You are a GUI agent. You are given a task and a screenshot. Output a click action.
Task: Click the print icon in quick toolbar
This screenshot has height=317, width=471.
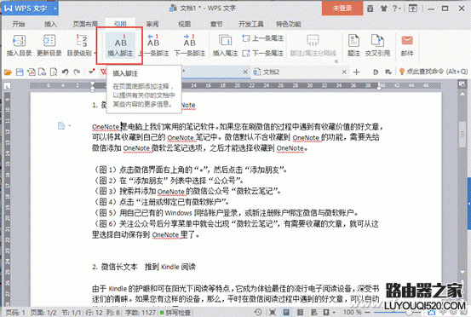tap(43, 72)
